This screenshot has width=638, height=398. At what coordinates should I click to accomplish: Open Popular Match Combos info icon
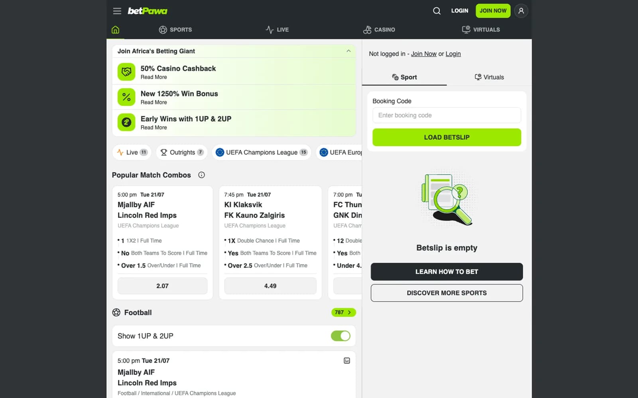pyautogui.click(x=201, y=175)
